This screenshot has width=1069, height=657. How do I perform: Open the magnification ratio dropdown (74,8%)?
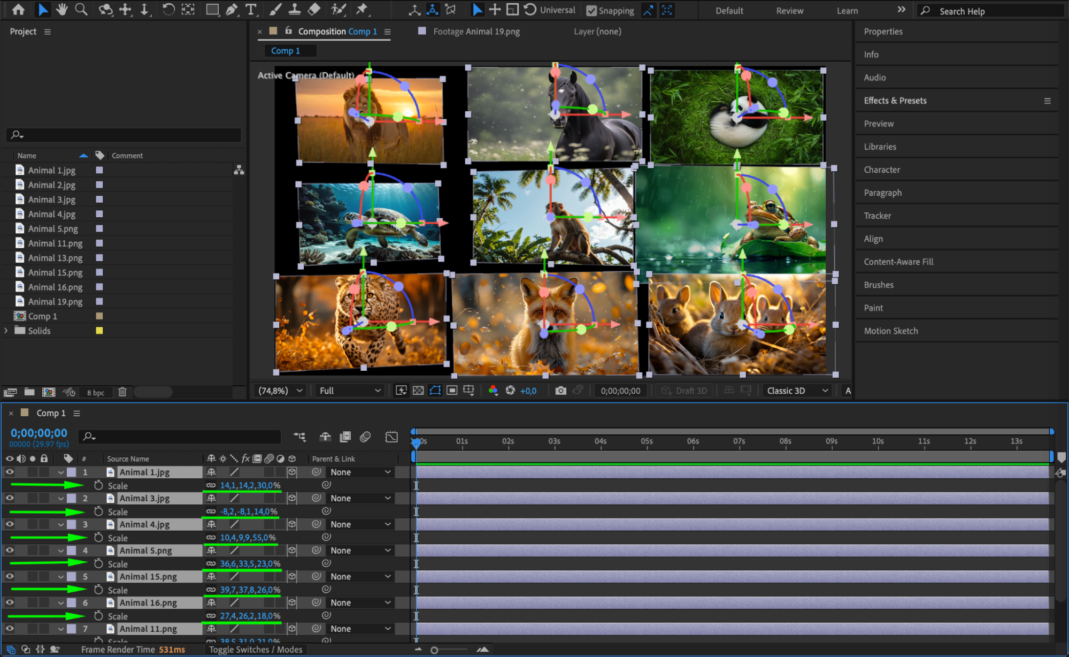pos(280,391)
